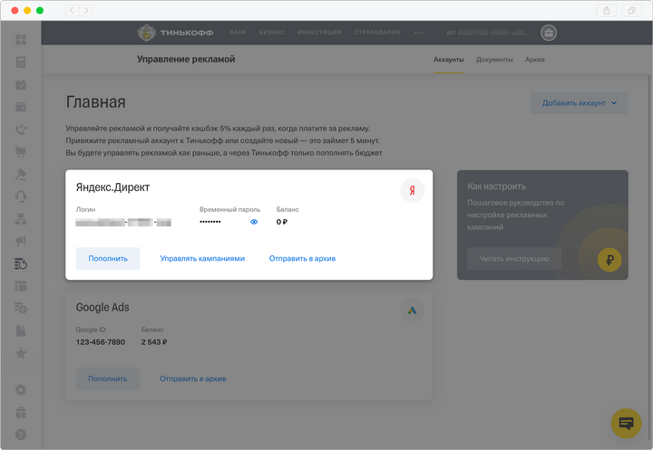The height and width of the screenshot is (450, 653).
Task: Open the Страхование header menu item
Action: [x=377, y=33]
